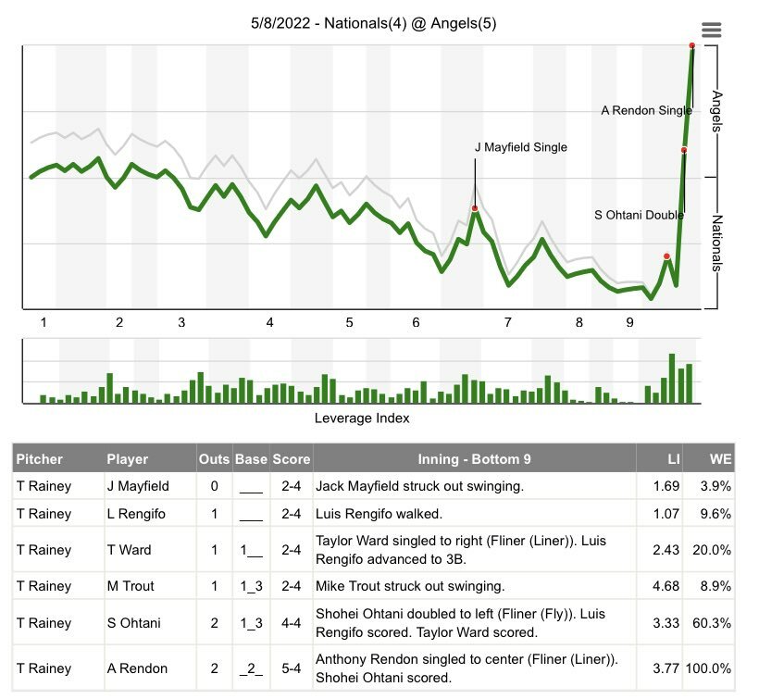Click inning 9 on the x-axis
The image size is (759, 699).
click(629, 322)
